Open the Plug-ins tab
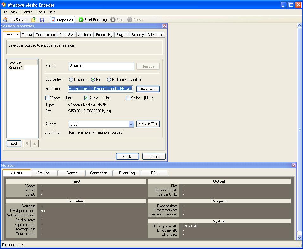The image size is (303, 249). click(x=122, y=35)
